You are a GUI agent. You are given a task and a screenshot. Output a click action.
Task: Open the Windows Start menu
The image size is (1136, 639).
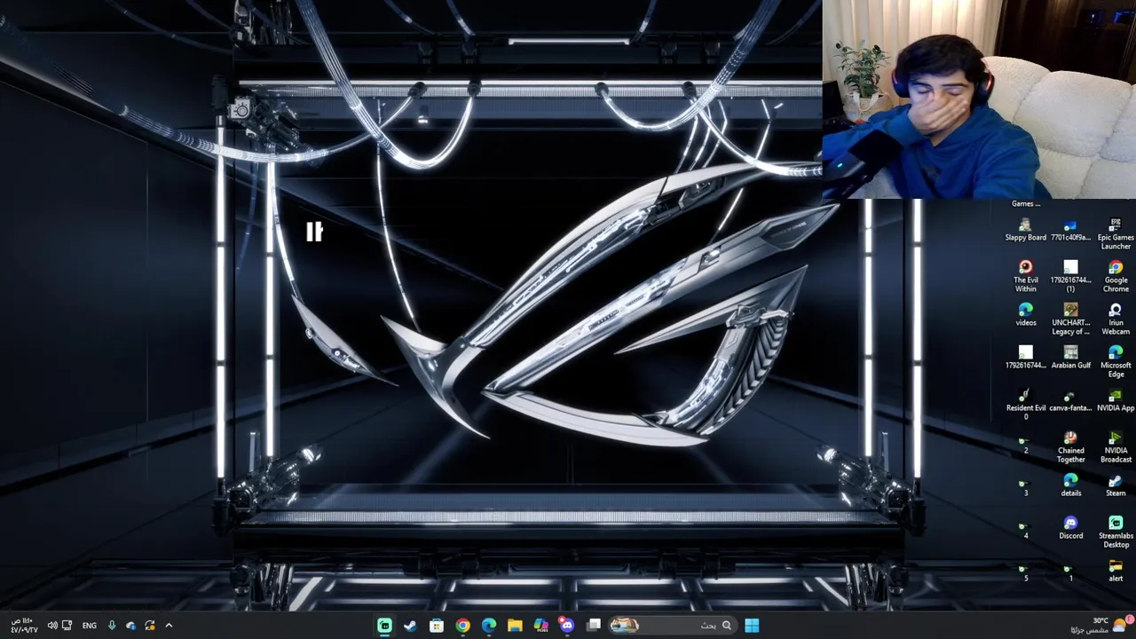[x=752, y=626]
